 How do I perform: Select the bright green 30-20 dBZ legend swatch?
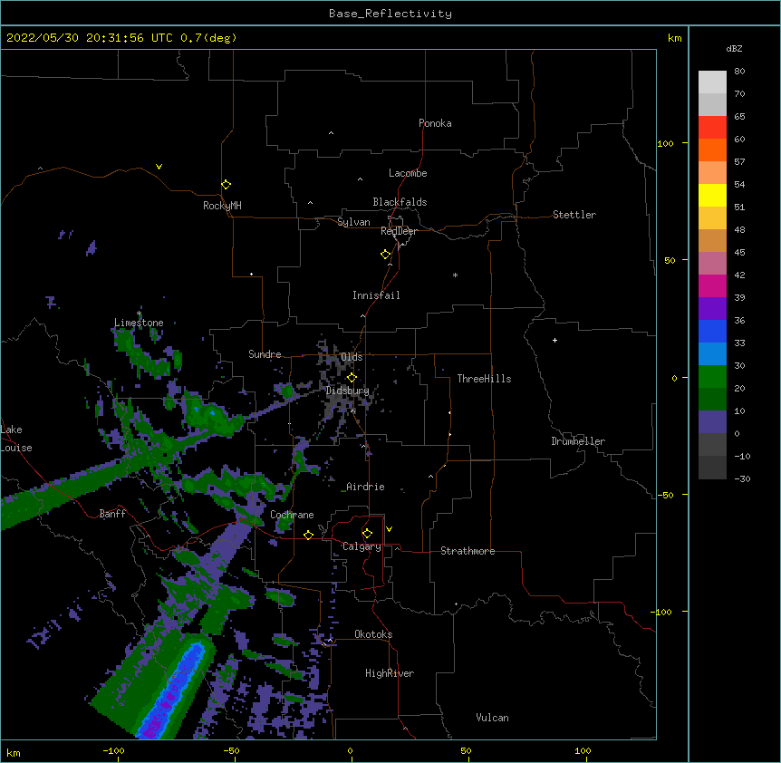(x=712, y=377)
